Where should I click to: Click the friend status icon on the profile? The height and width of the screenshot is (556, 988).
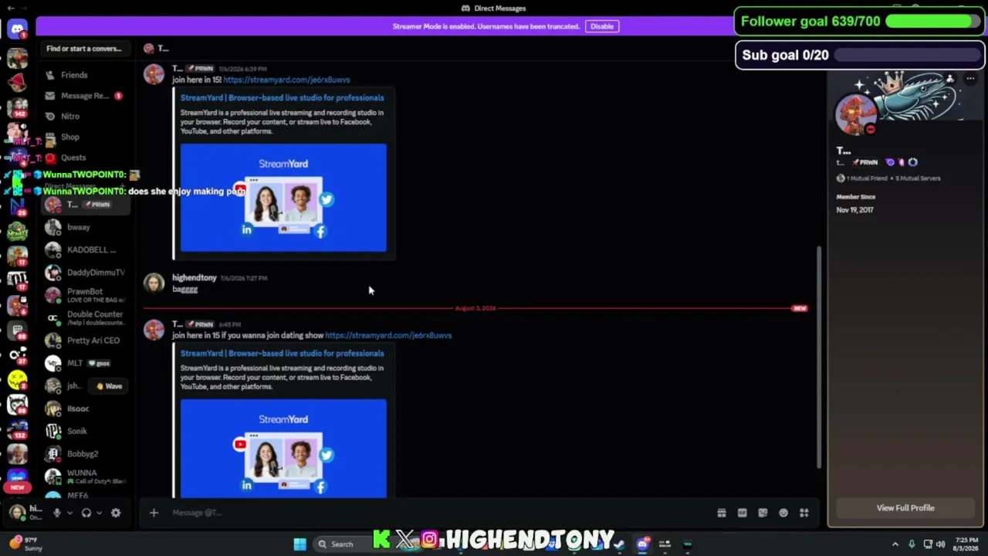click(x=950, y=79)
